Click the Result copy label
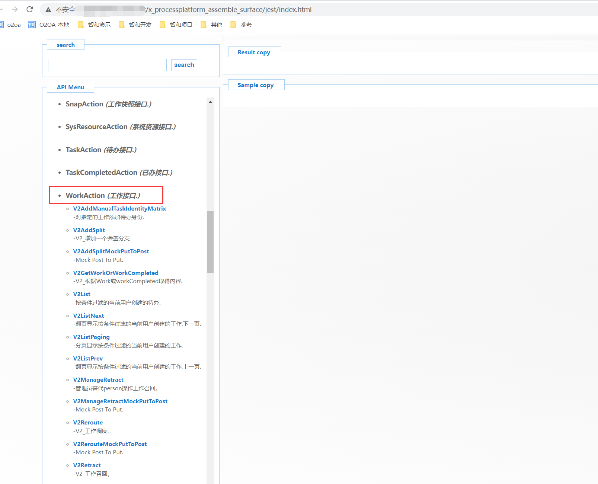598x484 pixels. [x=254, y=52]
